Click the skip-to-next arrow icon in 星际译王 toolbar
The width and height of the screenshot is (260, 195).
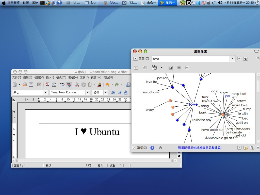pos(136,68)
